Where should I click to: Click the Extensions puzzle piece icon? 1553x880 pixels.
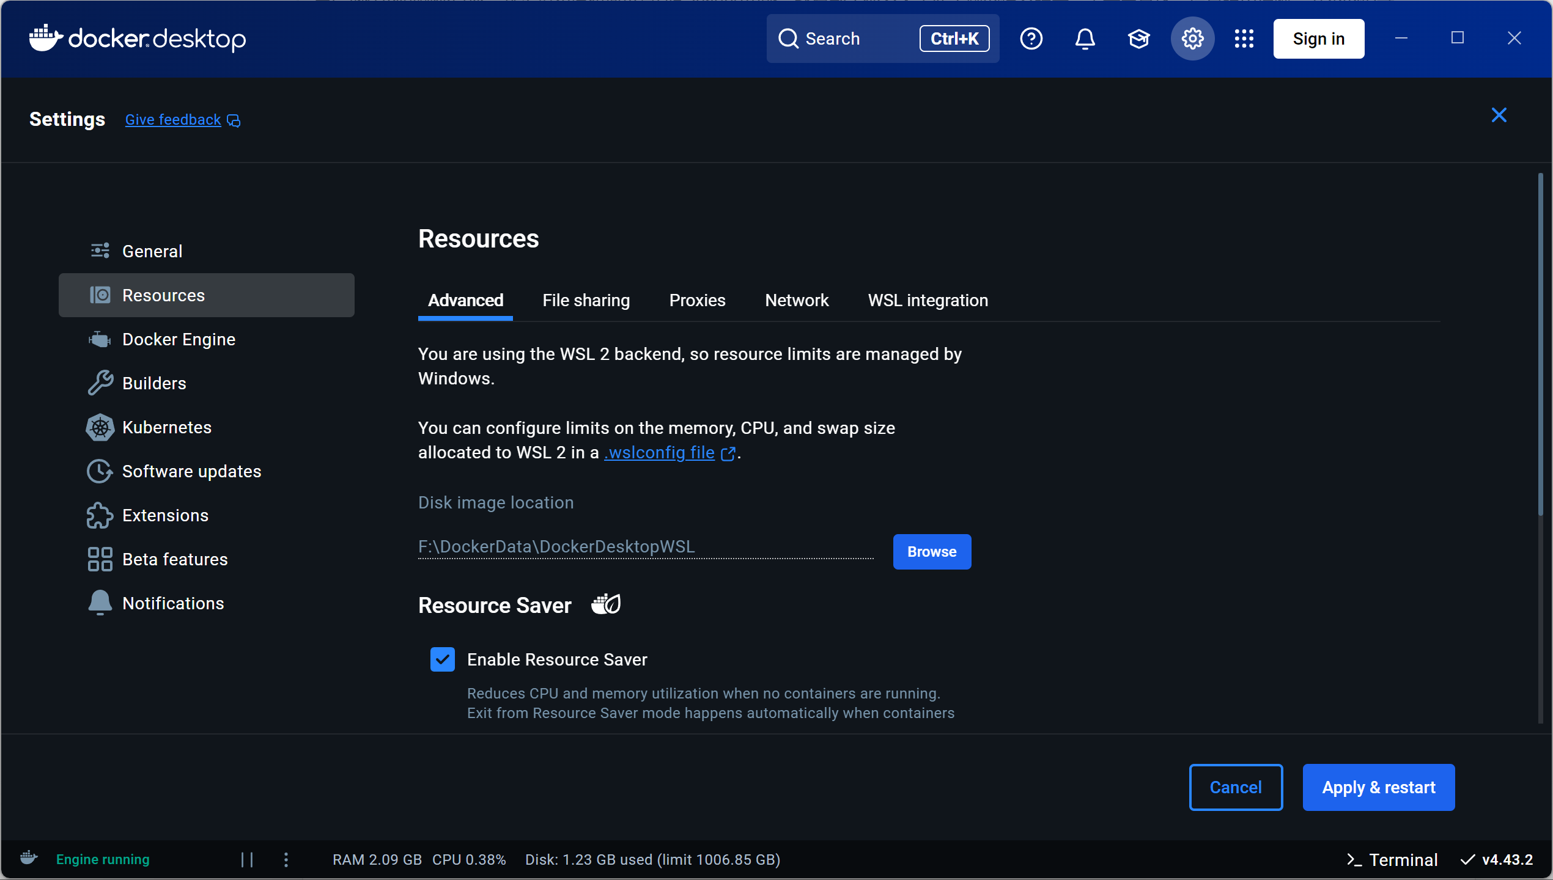coord(100,515)
